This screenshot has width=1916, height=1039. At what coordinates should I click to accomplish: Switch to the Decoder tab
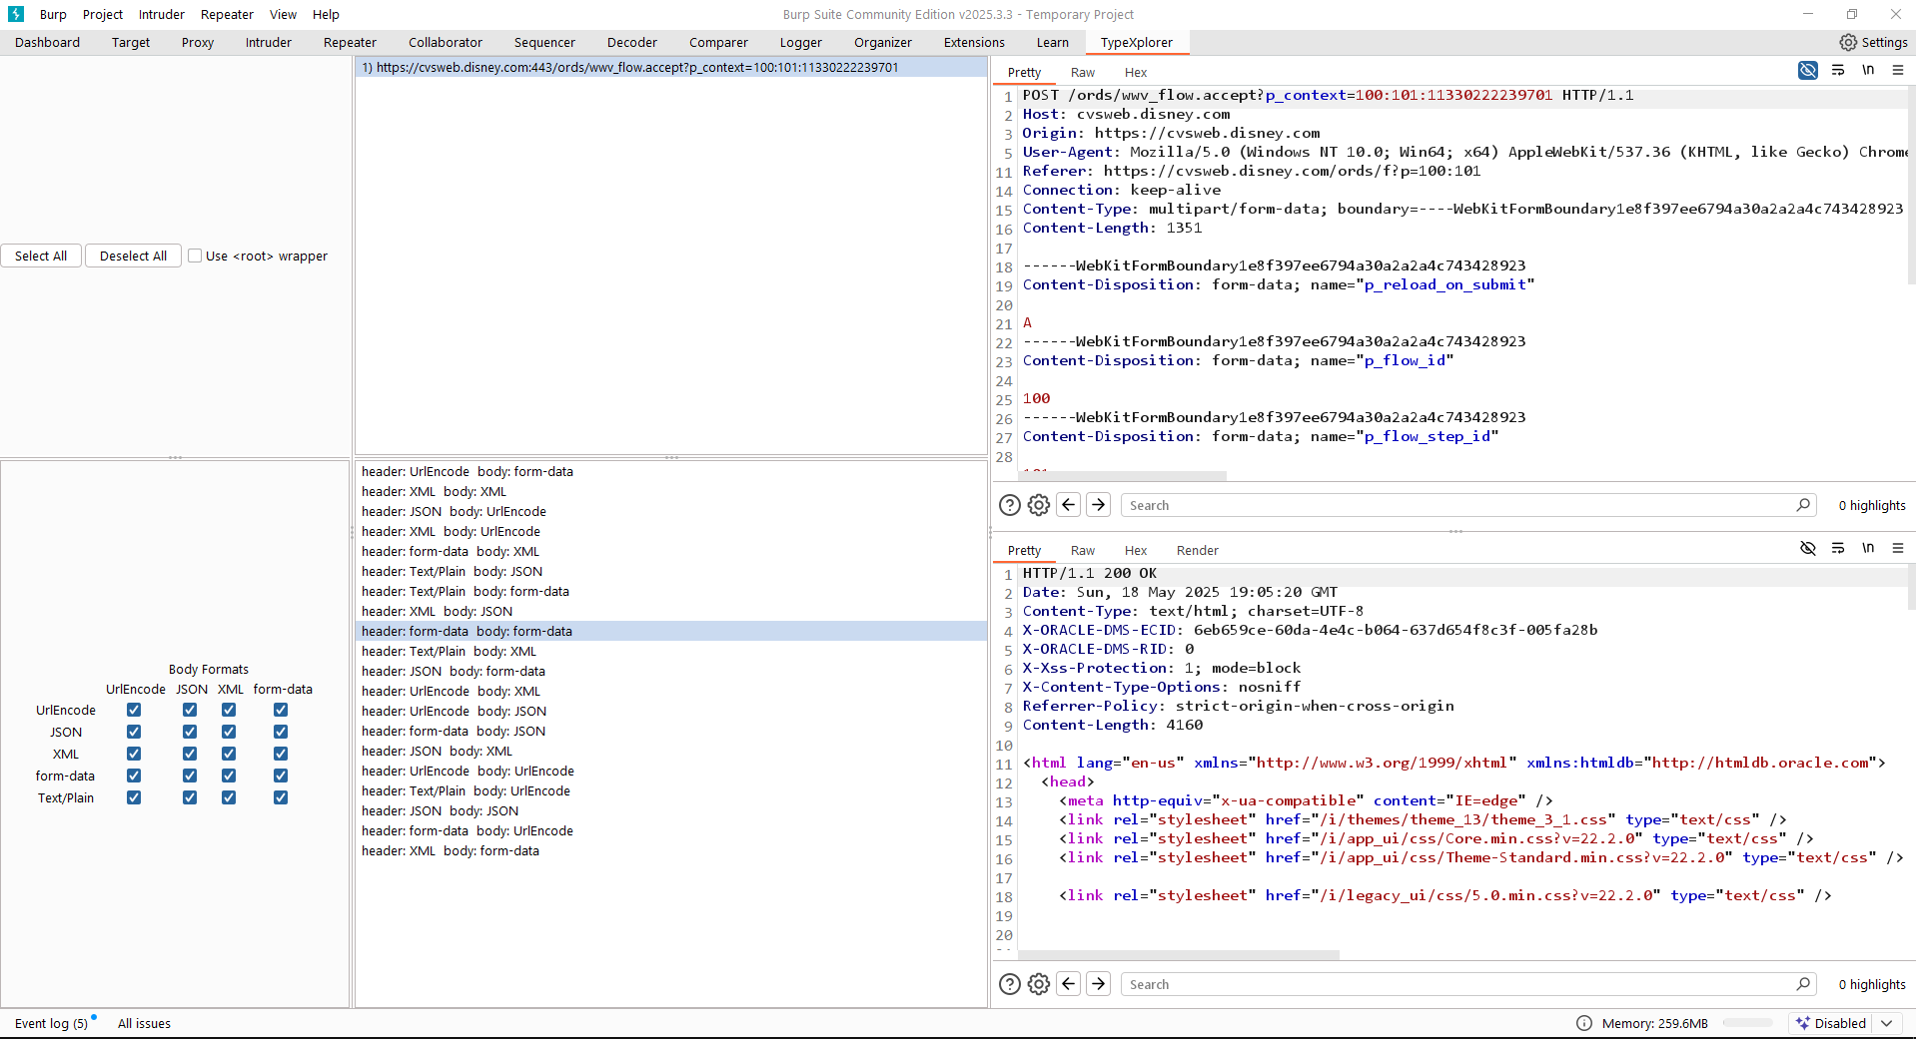[x=632, y=42]
